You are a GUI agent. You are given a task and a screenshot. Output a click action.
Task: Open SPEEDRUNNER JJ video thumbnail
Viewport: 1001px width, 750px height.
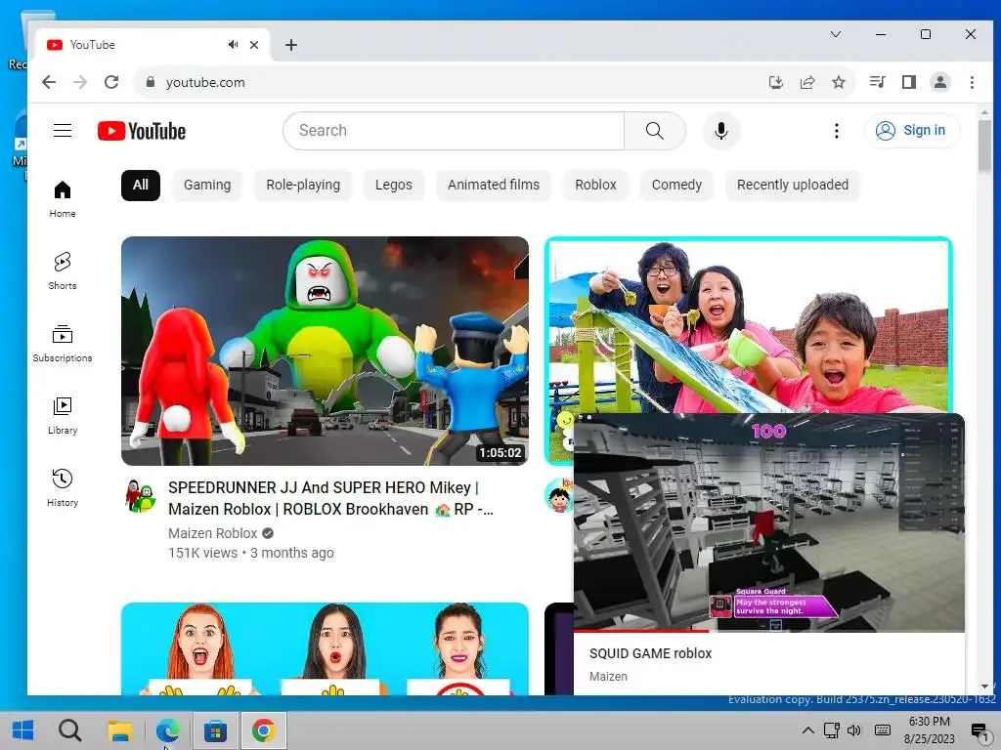[x=325, y=351]
